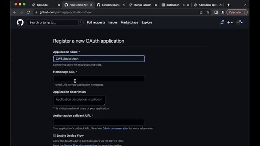Open the GitHub notifications bell
The image size is (260, 146).
click(222, 22)
